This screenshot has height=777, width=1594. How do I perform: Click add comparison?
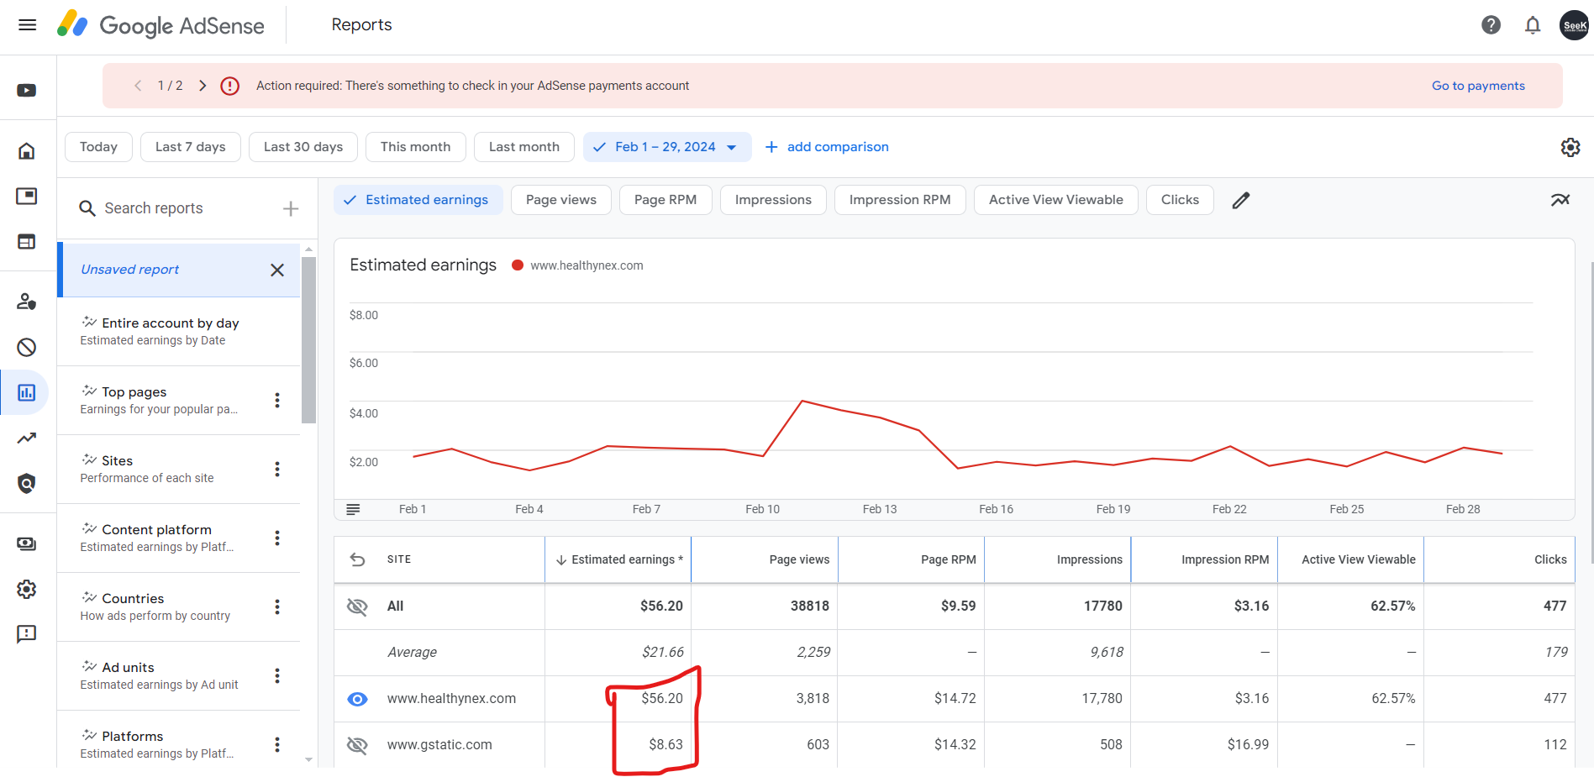(x=827, y=147)
